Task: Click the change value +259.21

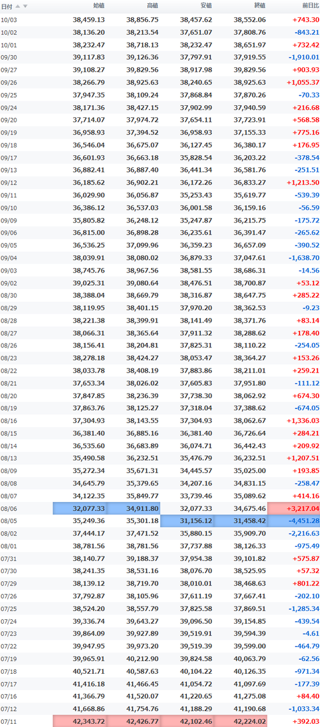Action: [306, 371]
